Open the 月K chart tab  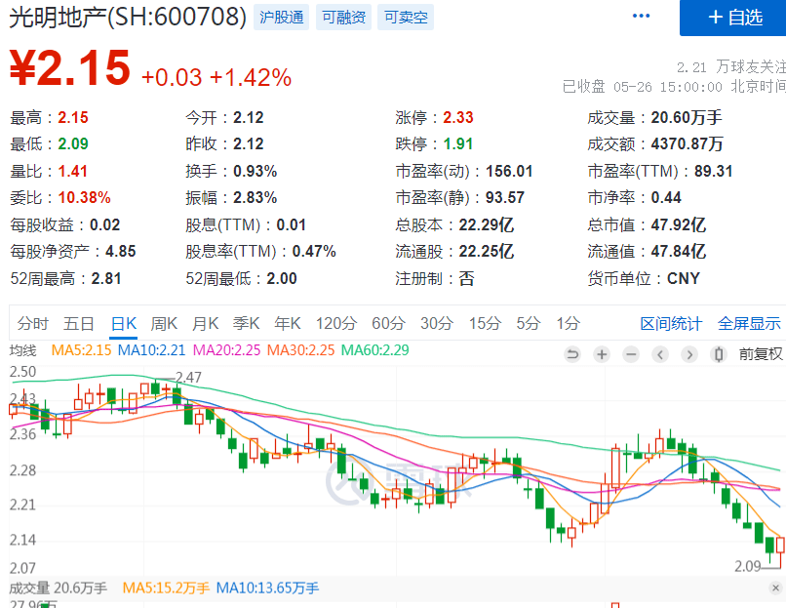205,324
